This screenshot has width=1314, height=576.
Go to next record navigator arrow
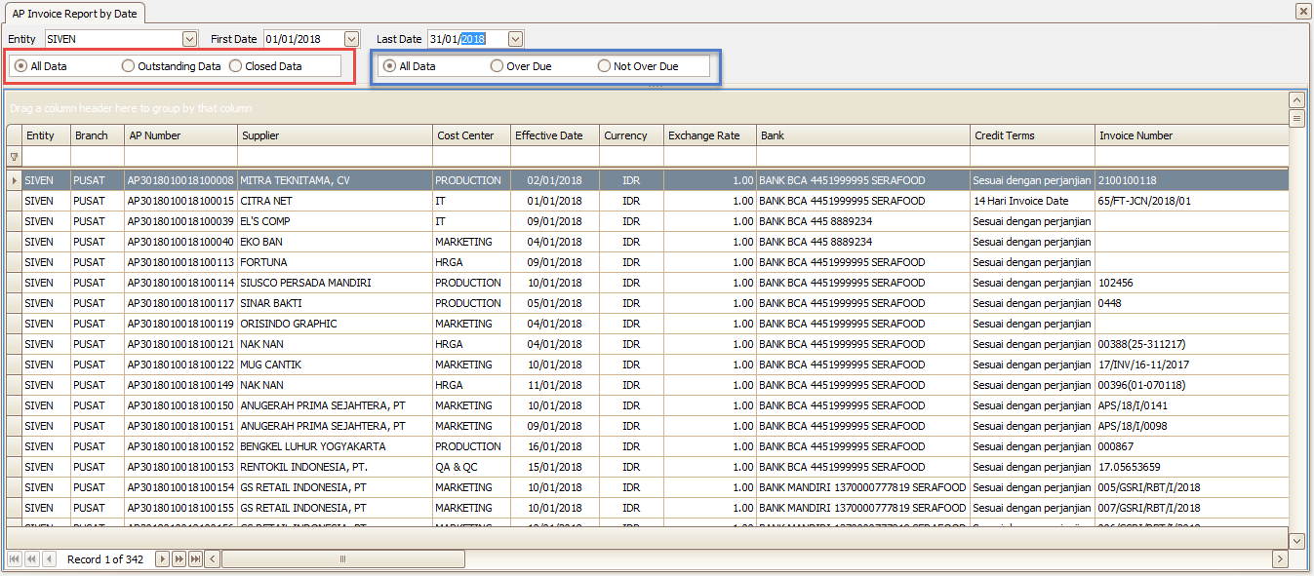(163, 559)
